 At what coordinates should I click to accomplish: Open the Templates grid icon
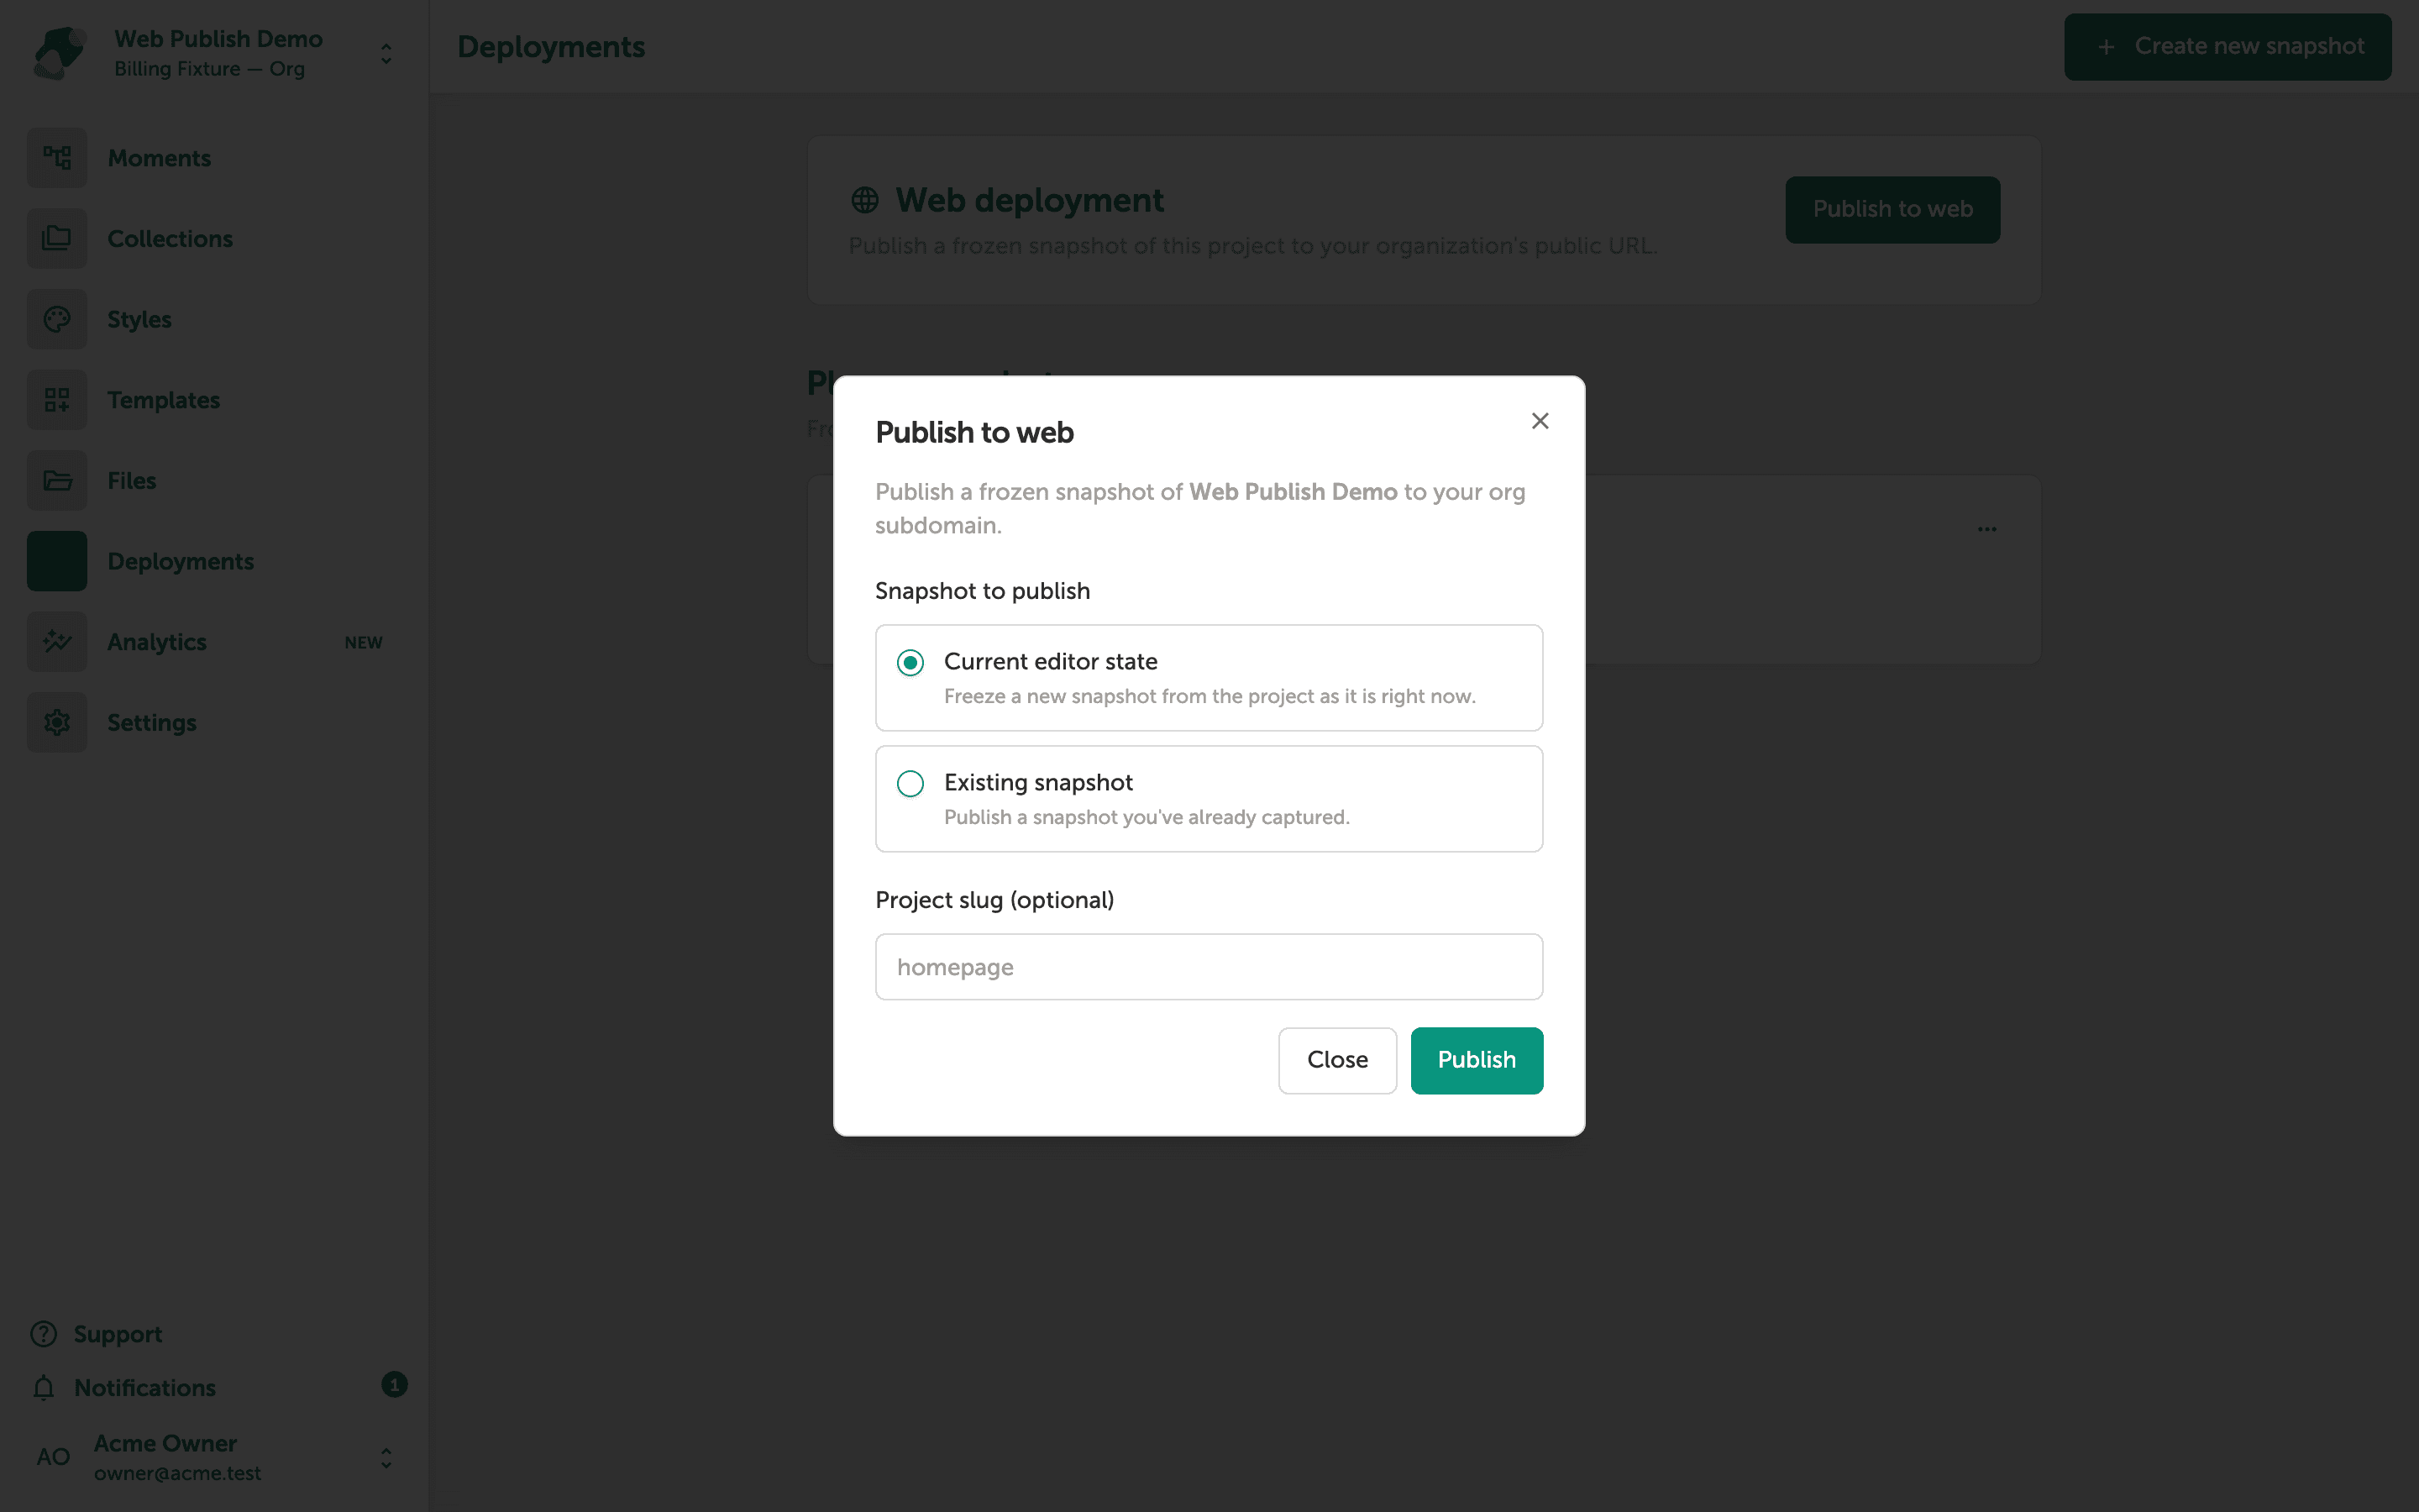coord(57,400)
